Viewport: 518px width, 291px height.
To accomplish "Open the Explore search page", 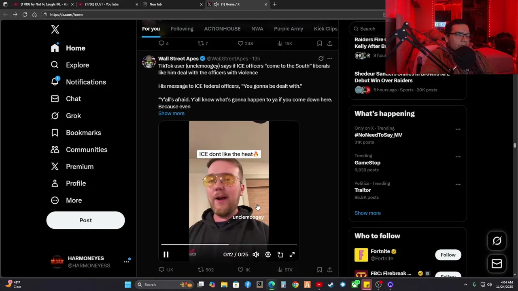I will click(70, 65).
